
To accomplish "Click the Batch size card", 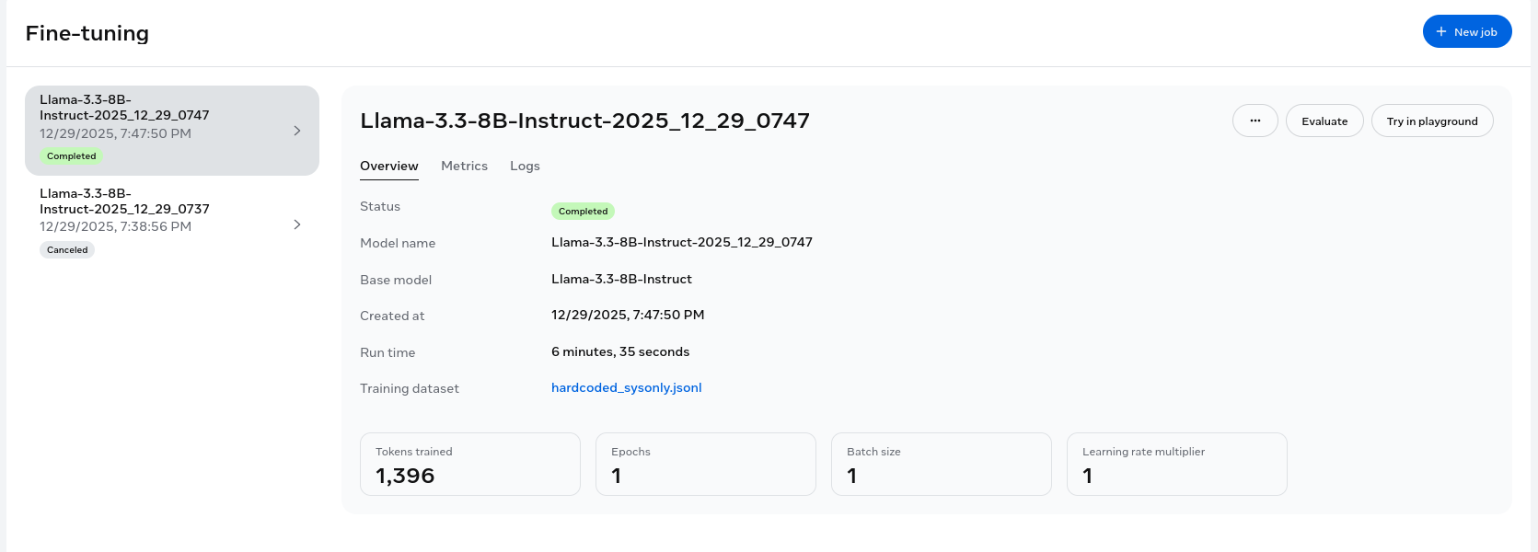I will point(941,465).
